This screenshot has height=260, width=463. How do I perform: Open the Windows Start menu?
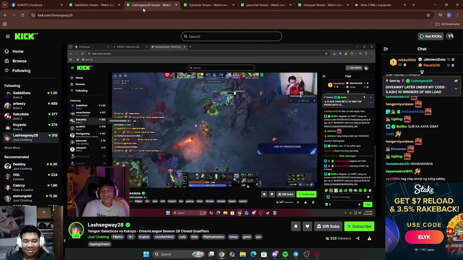146,254
